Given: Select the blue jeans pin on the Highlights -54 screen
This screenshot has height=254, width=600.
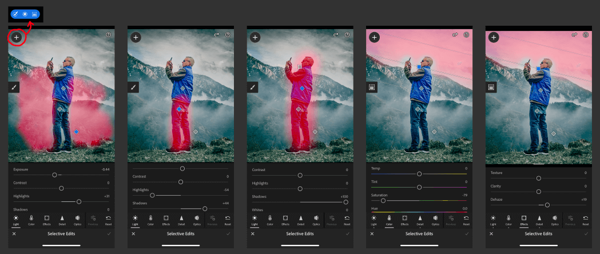Looking at the screenshot, I should click(x=179, y=109).
